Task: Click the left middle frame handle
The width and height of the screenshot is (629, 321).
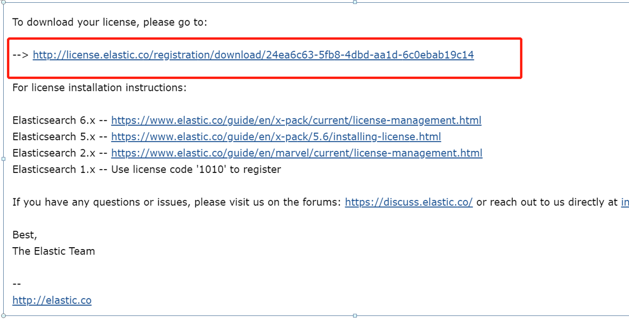Action: click(x=3, y=159)
